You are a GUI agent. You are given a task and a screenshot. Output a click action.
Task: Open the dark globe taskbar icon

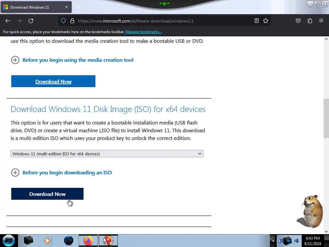tap(68, 241)
